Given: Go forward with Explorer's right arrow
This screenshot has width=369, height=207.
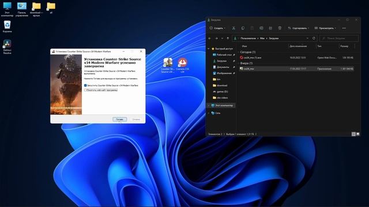Looking at the screenshot, I should 216,39.
